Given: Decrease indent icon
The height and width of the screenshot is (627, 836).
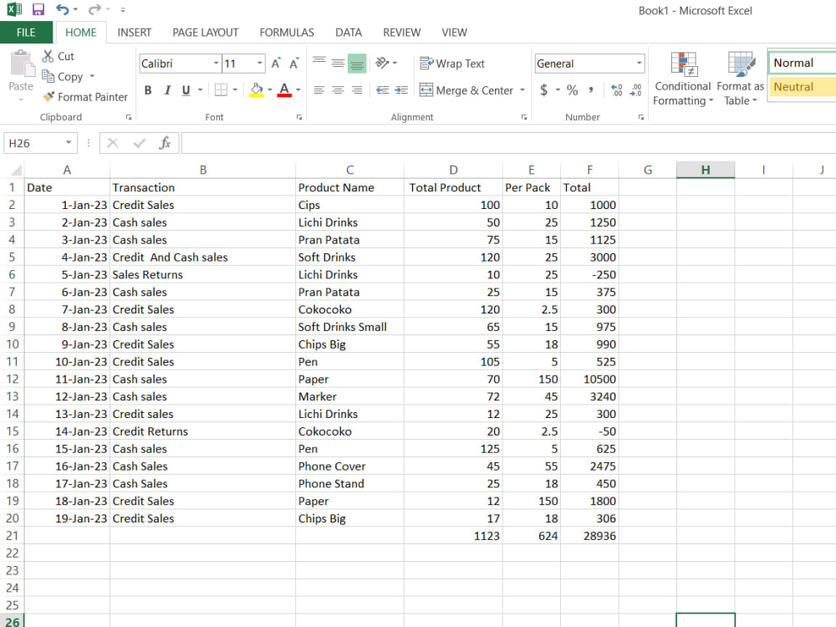Looking at the screenshot, I should 382,90.
